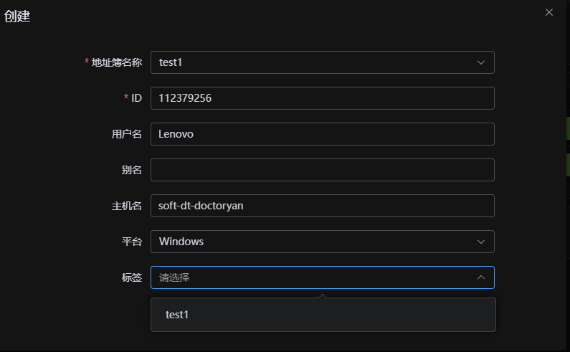Screen dimensions: 570x352
Task: Open the 地址簿名称 dropdown showing test1
Action: click(x=315, y=62)
